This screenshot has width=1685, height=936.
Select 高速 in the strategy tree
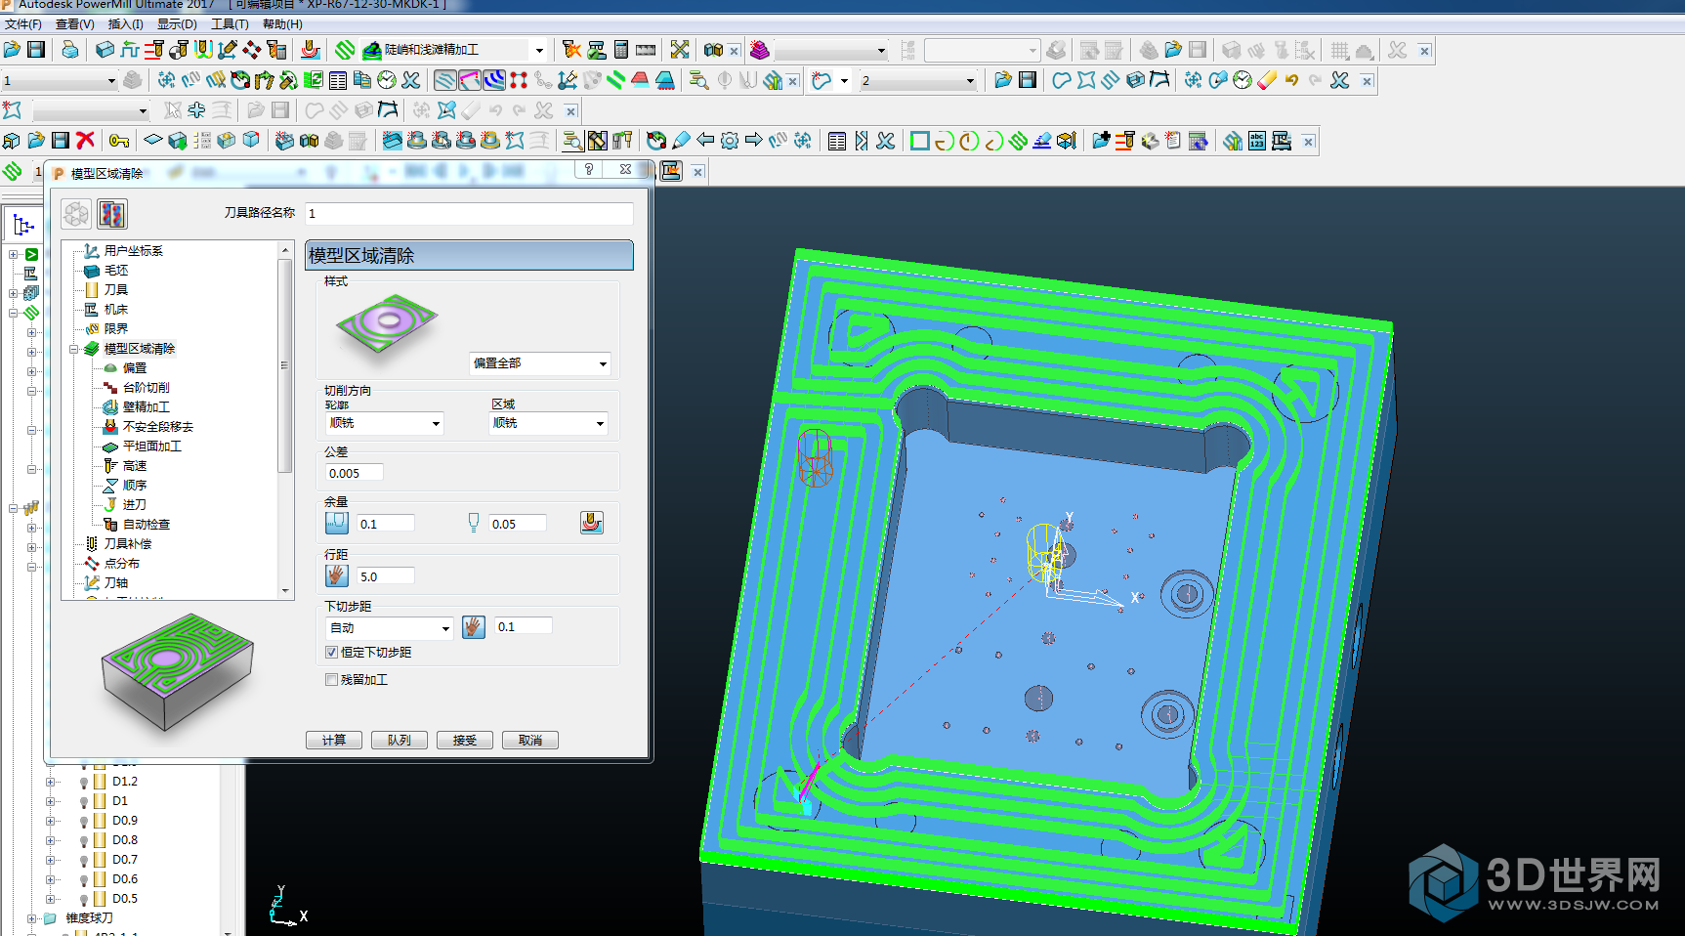tap(135, 466)
